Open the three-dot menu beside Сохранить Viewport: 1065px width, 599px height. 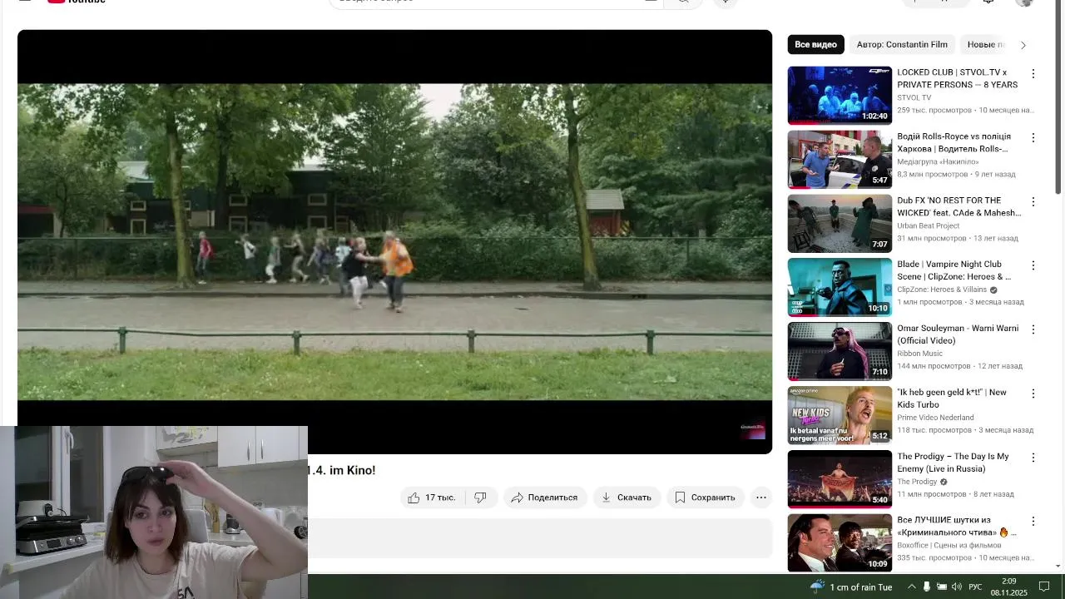[x=760, y=498]
